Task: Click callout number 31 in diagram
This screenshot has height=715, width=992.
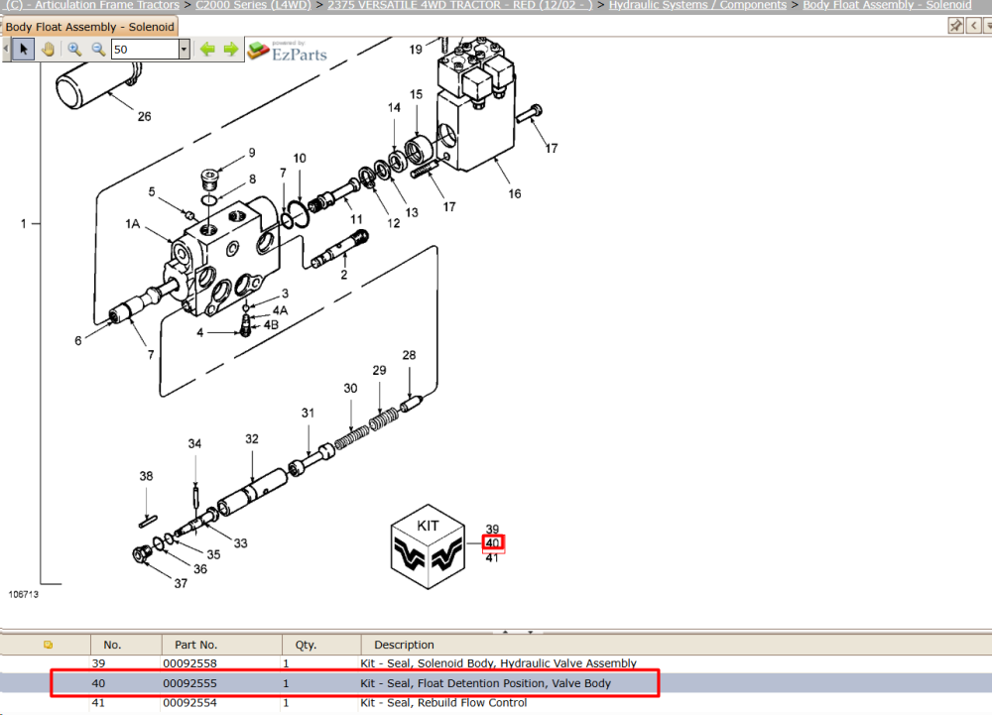Action: (308, 413)
